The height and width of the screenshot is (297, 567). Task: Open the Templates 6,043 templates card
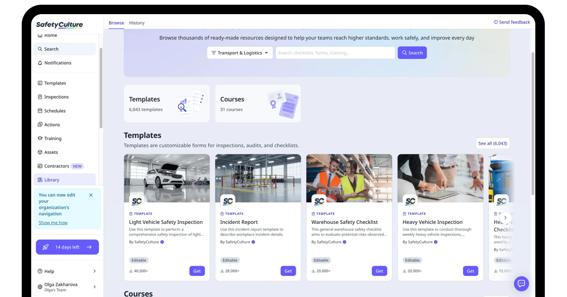(x=167, y=104)
